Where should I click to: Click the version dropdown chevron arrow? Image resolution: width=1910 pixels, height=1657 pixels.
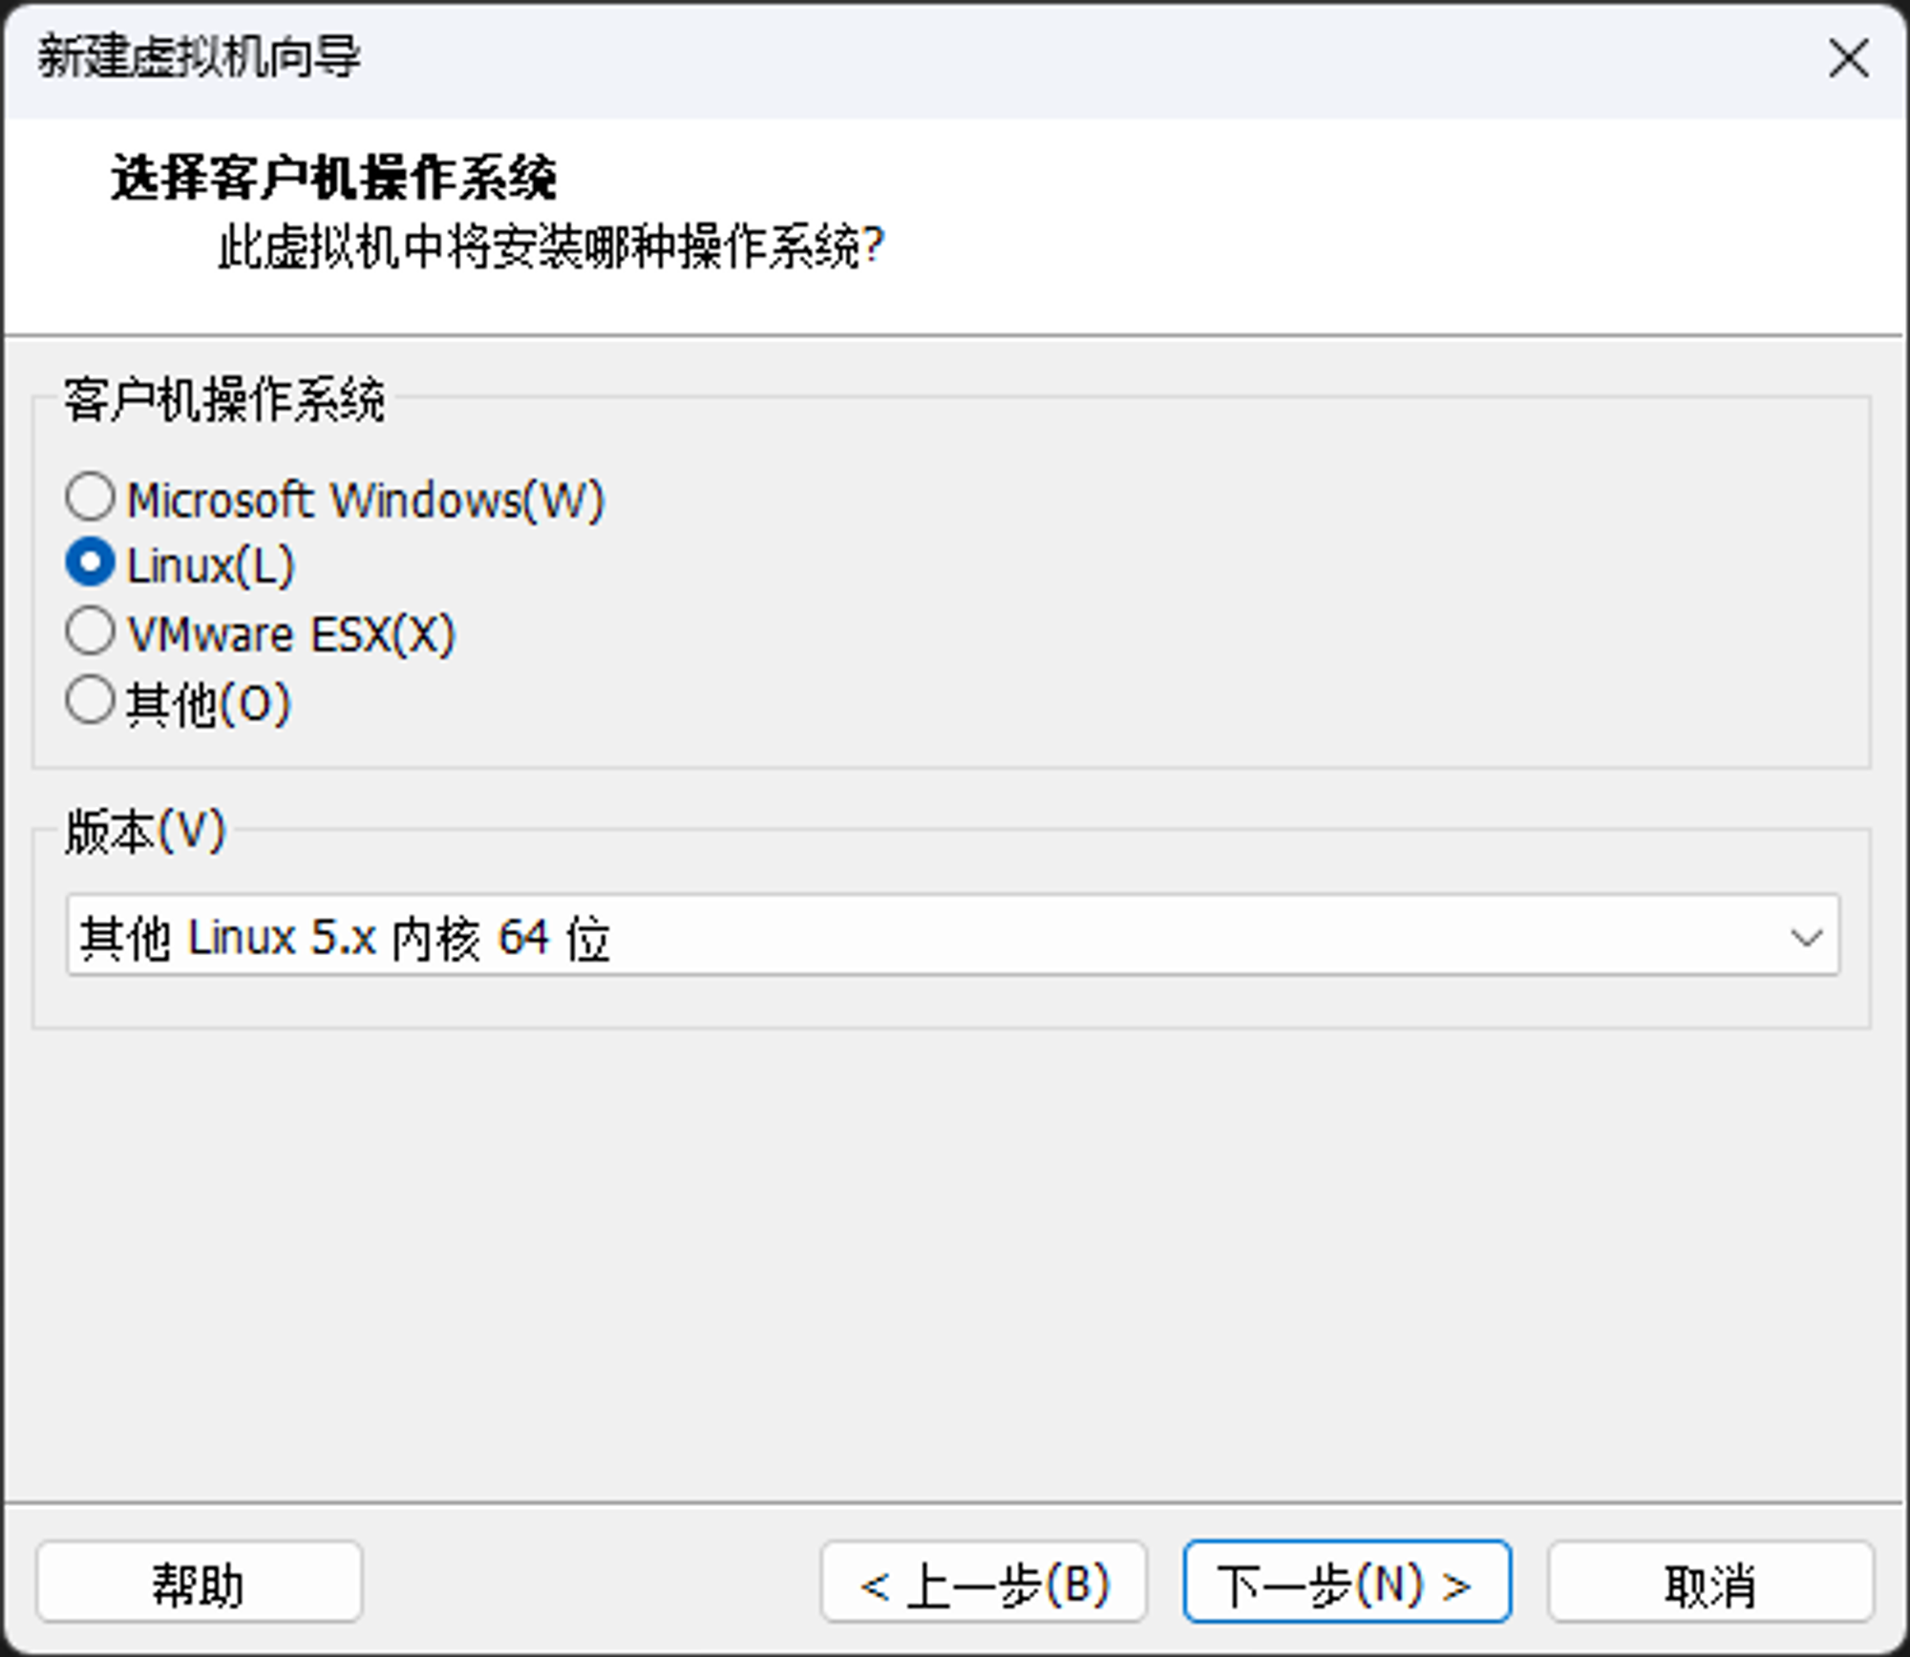1804,938
